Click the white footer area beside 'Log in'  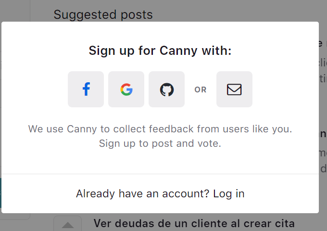point(281,193)
